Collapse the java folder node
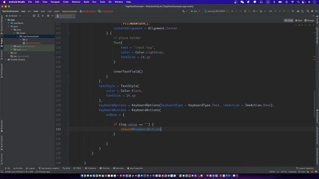 coord(9,26)
